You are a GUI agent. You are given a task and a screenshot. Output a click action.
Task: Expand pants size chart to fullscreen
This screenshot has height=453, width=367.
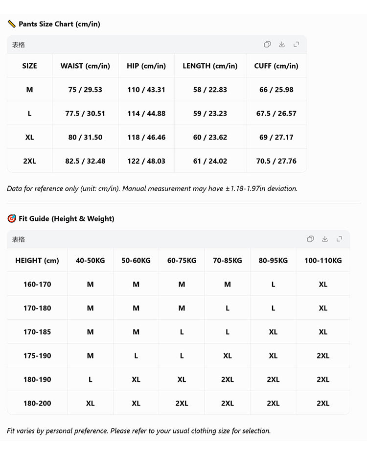click(x=296, y=44)
